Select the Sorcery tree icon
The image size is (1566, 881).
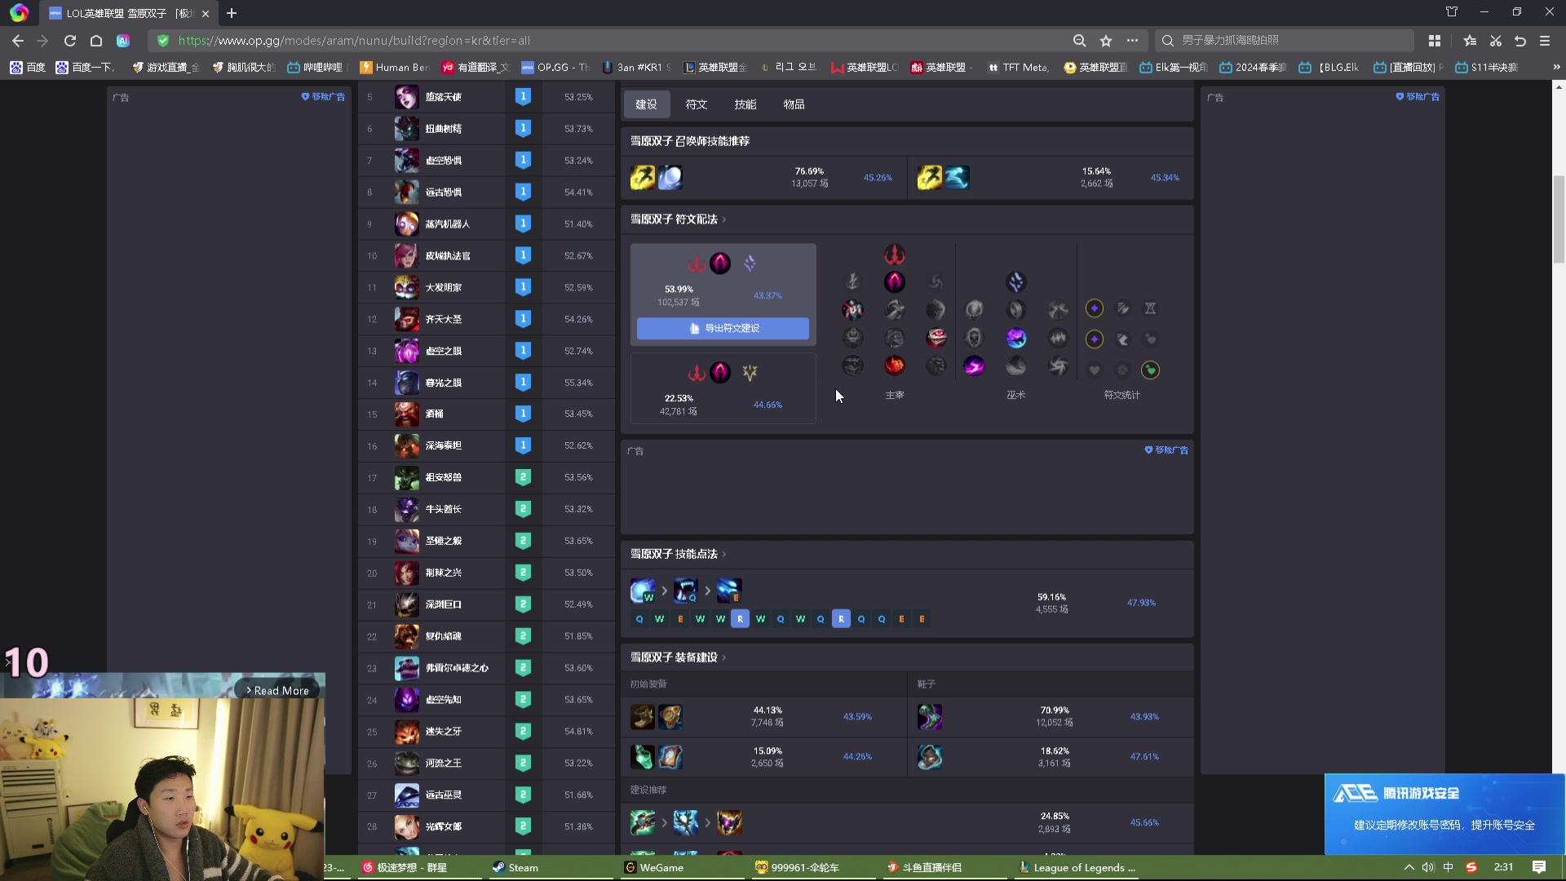point(1015,282)
